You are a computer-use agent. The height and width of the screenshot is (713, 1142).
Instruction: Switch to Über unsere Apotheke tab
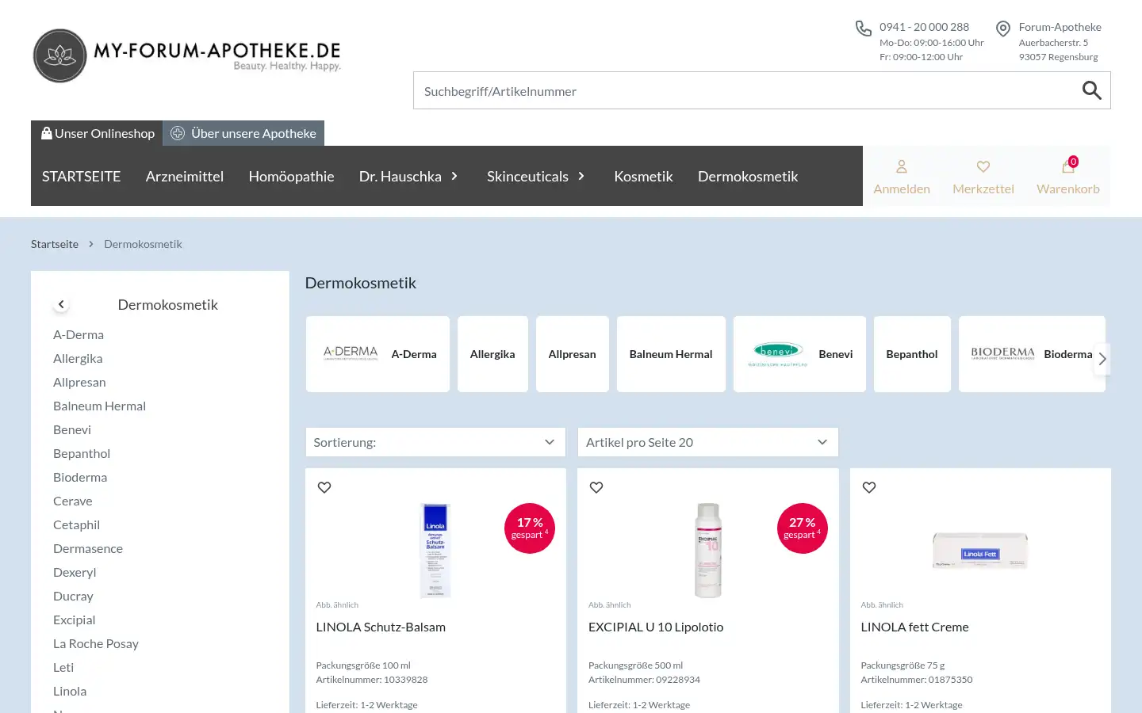243,133
